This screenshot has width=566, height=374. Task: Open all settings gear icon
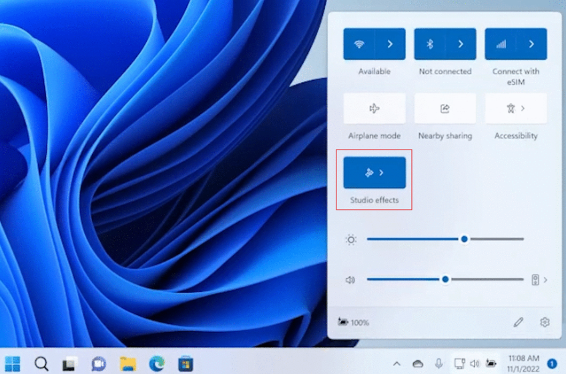(545, 323)
